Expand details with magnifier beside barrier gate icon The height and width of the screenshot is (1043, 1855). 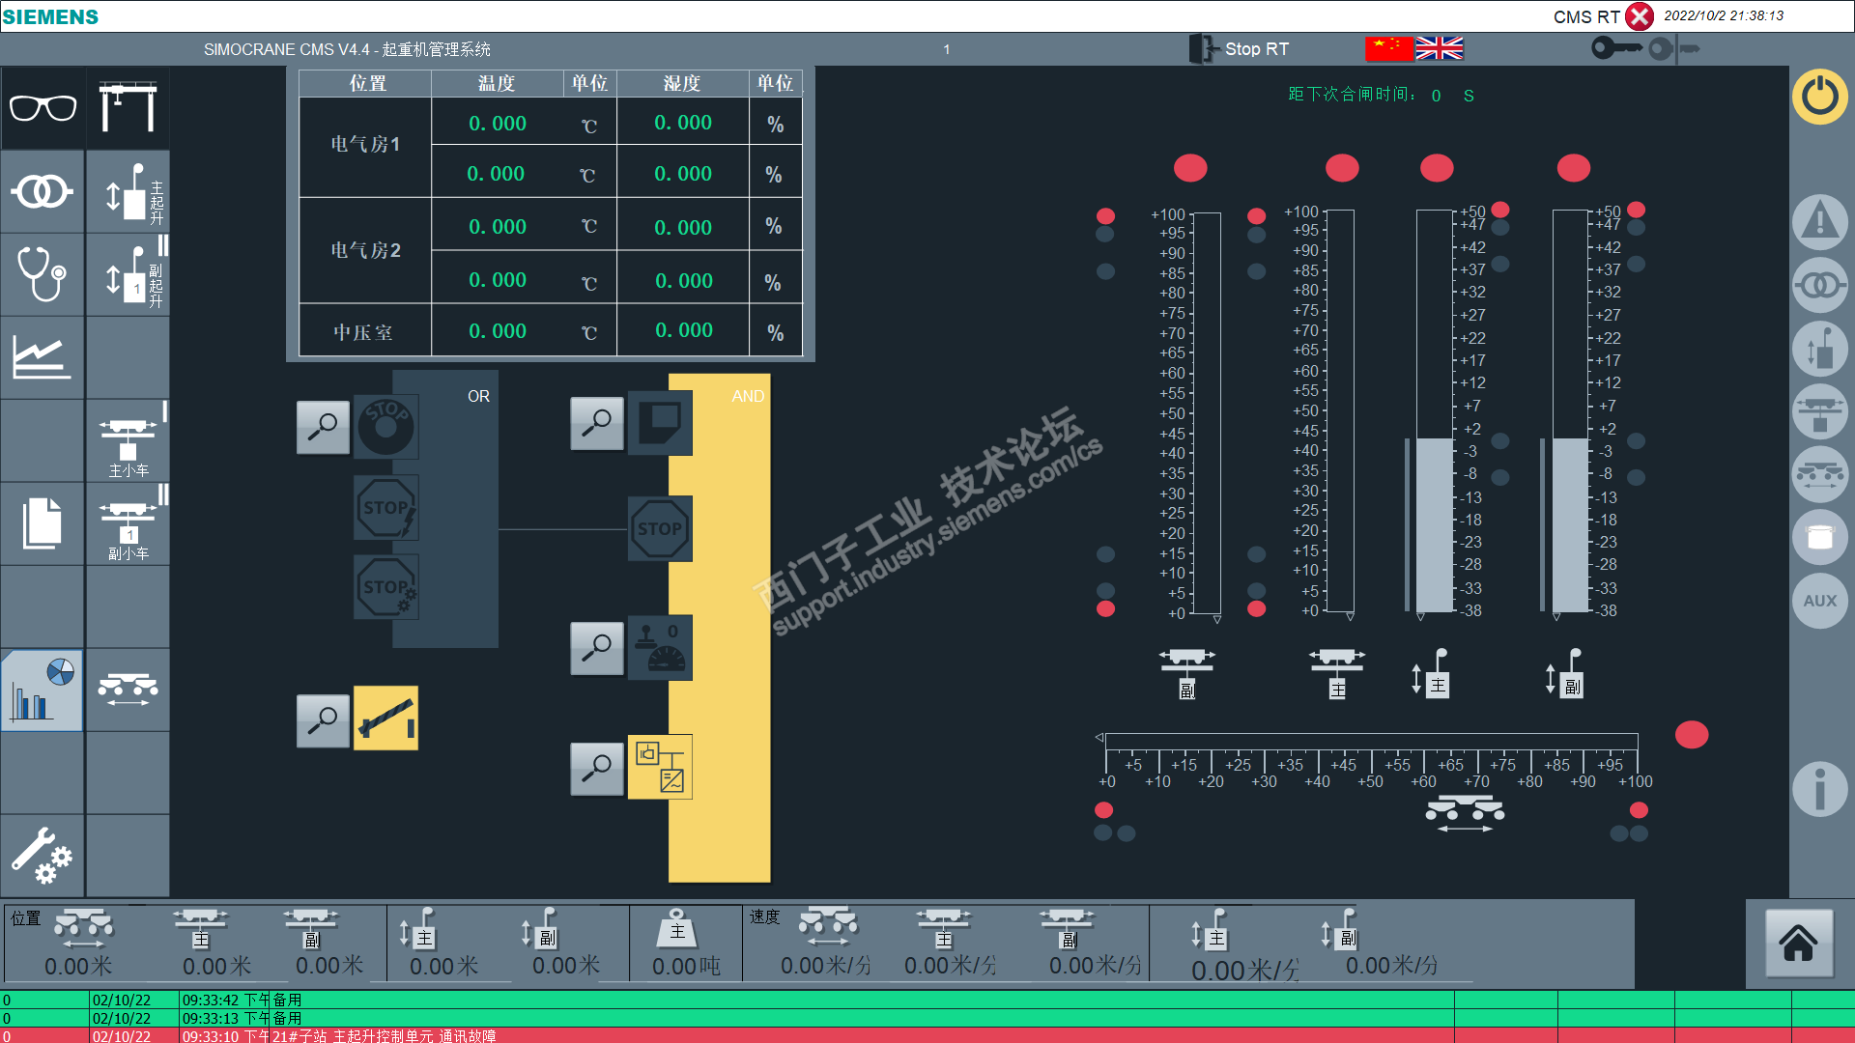point(323,720)
